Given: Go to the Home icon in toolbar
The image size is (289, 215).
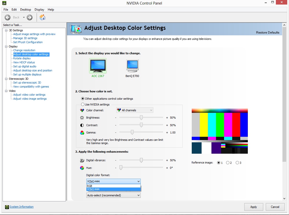Looking at the screenshot, I should coord(42,17).
